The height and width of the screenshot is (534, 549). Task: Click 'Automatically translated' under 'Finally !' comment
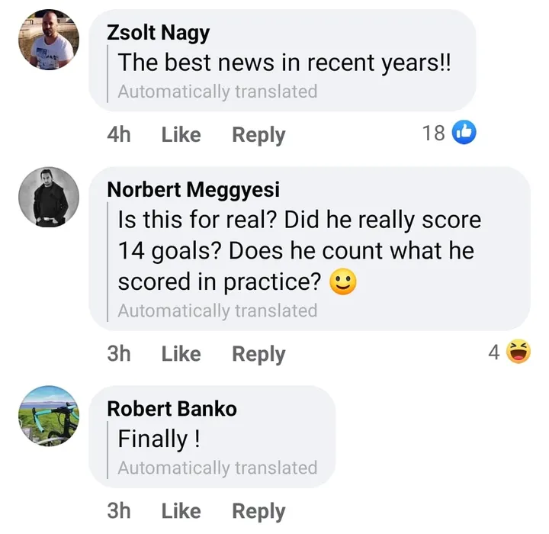(x=217, y=468)
